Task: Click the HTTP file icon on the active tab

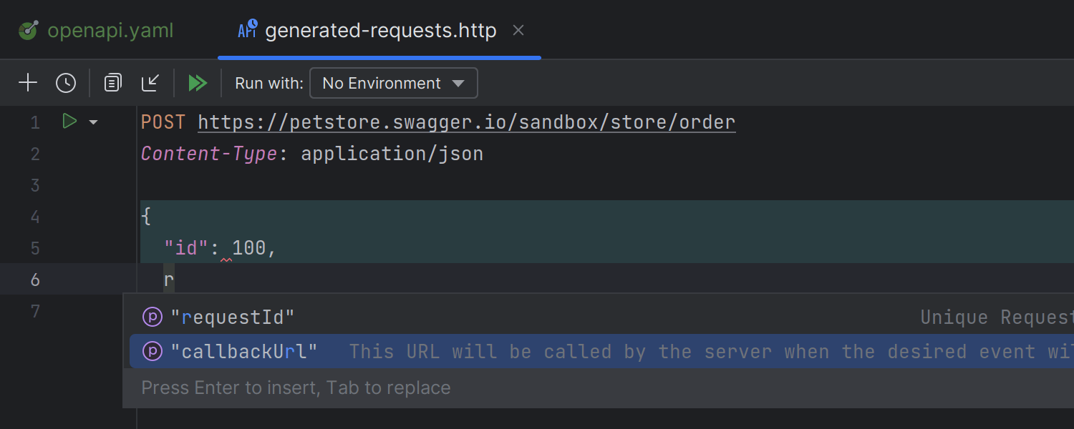Action: pos(247,29)
